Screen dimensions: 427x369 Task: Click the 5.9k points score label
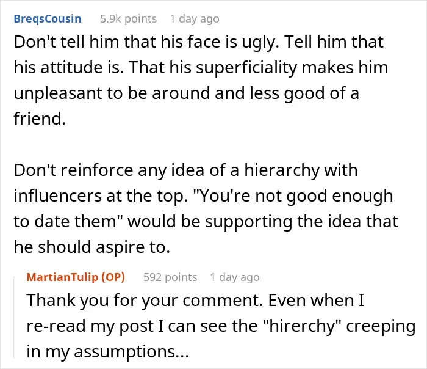[129, 19]
